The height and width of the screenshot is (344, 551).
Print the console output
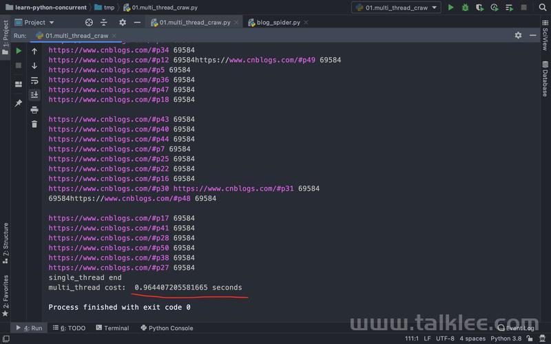(34, 110)
